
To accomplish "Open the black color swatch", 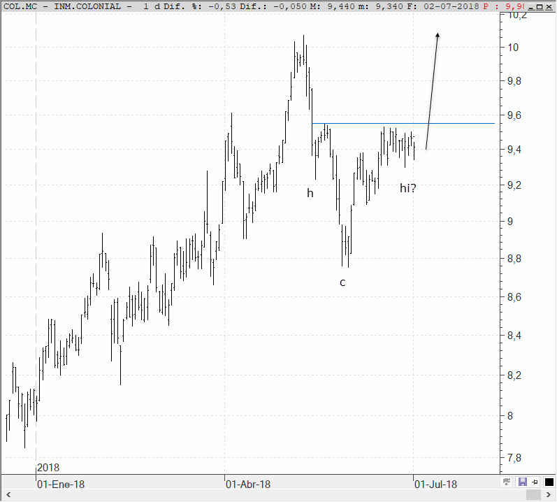I will 549,482.
